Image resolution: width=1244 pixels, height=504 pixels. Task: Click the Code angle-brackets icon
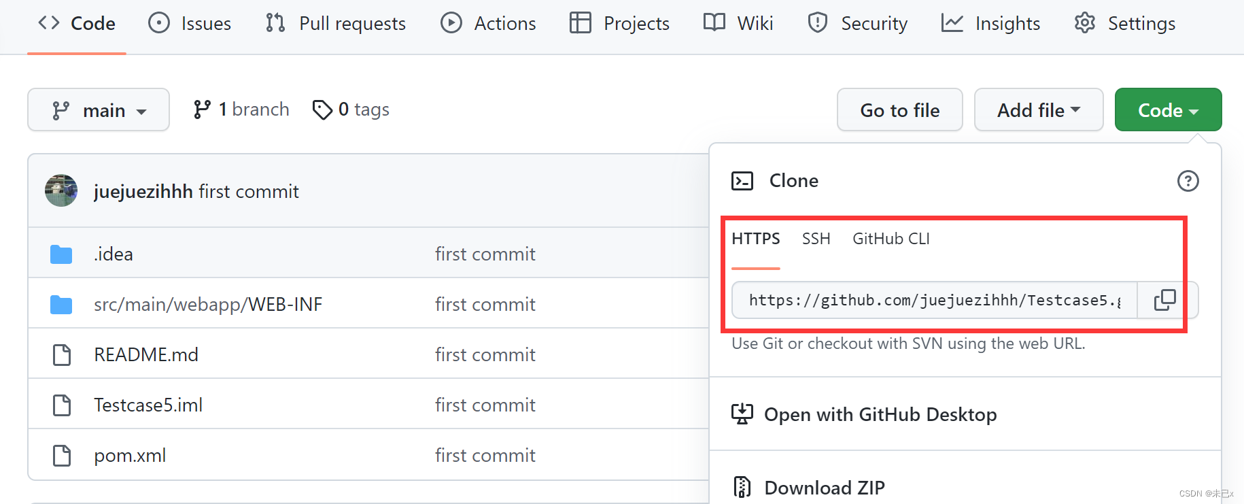pos(49,23)
